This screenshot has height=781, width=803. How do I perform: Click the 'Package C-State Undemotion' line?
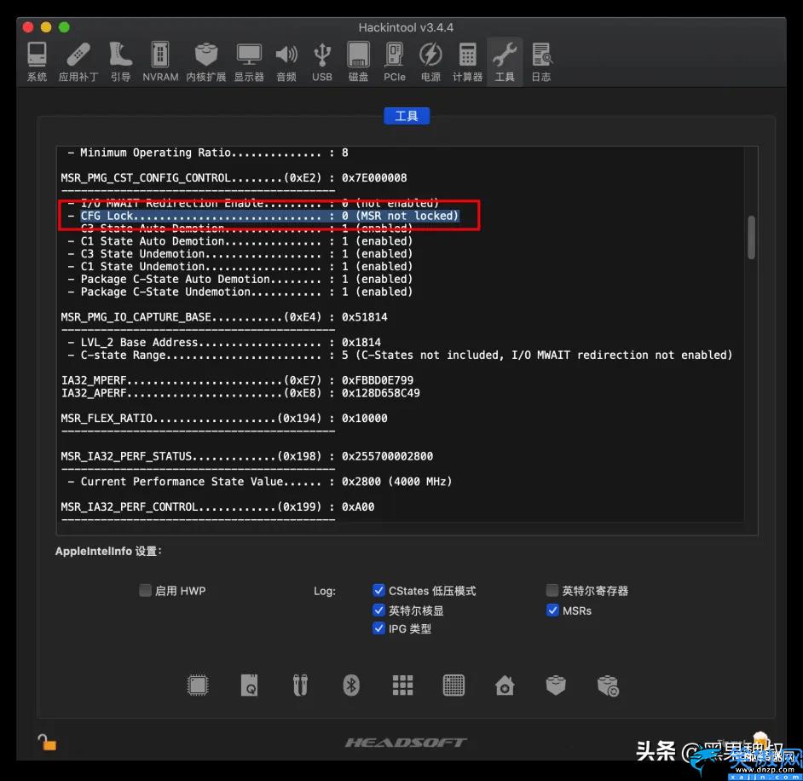[240, 292]
